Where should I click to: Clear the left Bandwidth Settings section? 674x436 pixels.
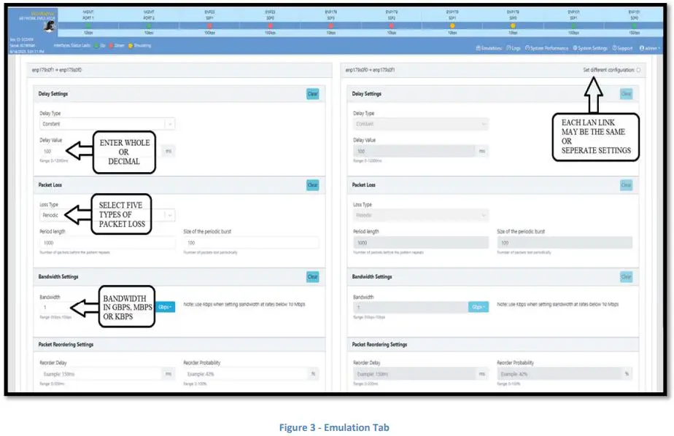(312, 277)
